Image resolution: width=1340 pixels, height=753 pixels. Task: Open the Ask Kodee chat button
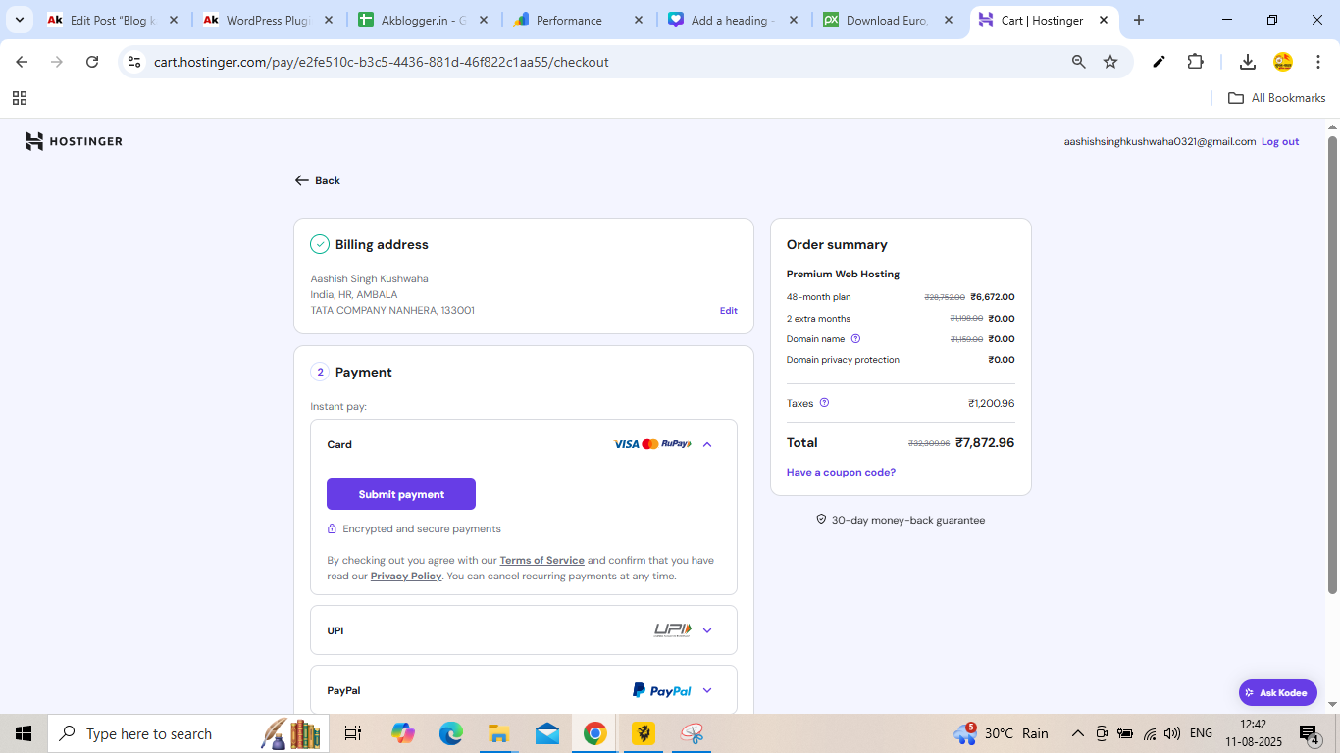tap(1277, 692)
